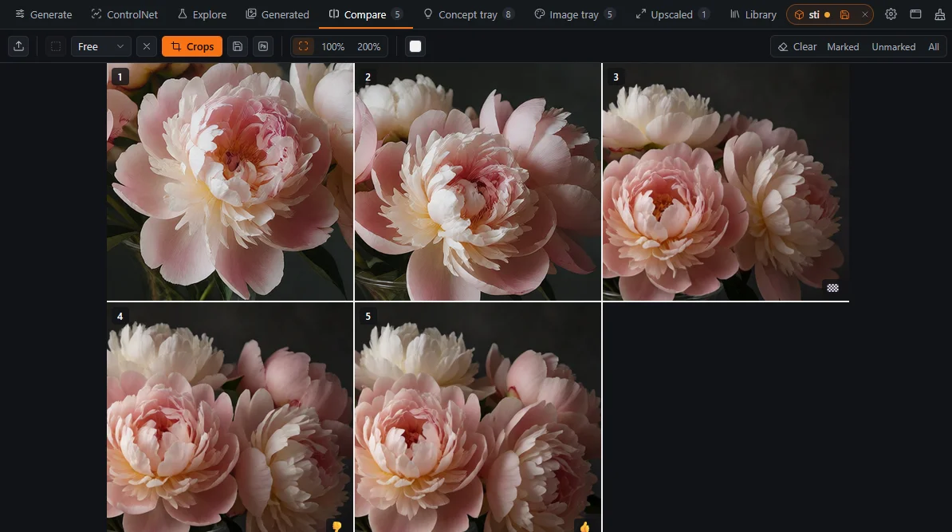952x532 pixels.
Task: Select the Compare tab
Action: point(365,14)
